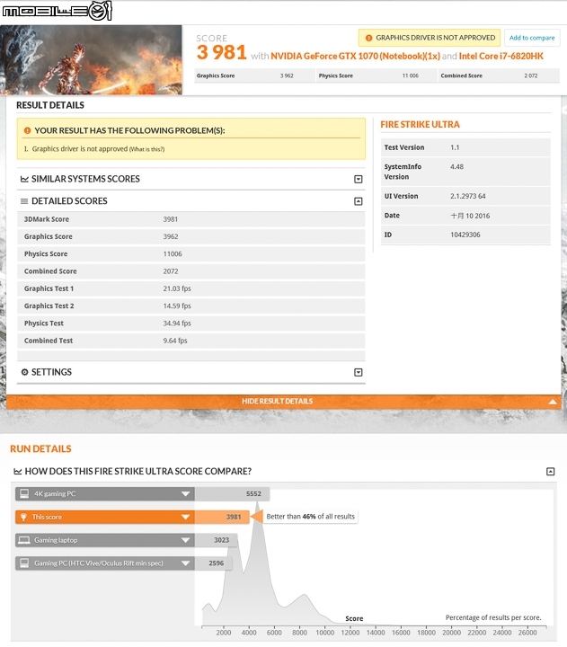This screenshot has width=567, height=647.
Task: Click the 3023 score bar for Gaming laptop
Action: (217, 540)
